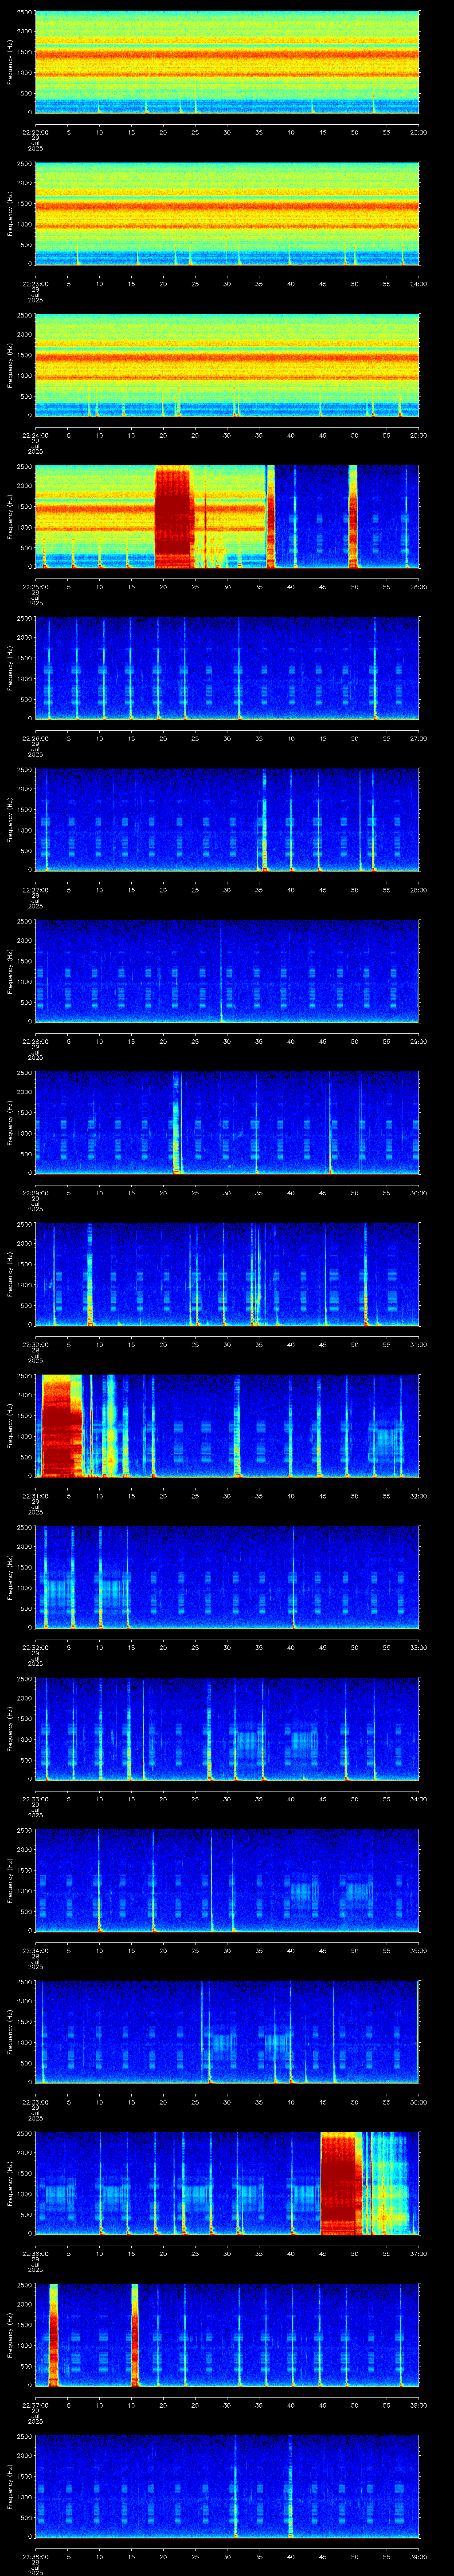Screen dimensions: 454x2576
Task: Select the spectrogram panel starting at 22:38:00
Action: (x=227, y=2486)
